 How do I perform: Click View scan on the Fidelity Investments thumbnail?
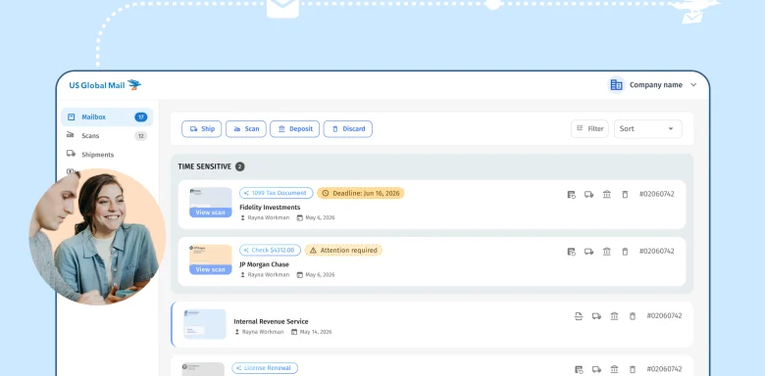pos(210,212)
